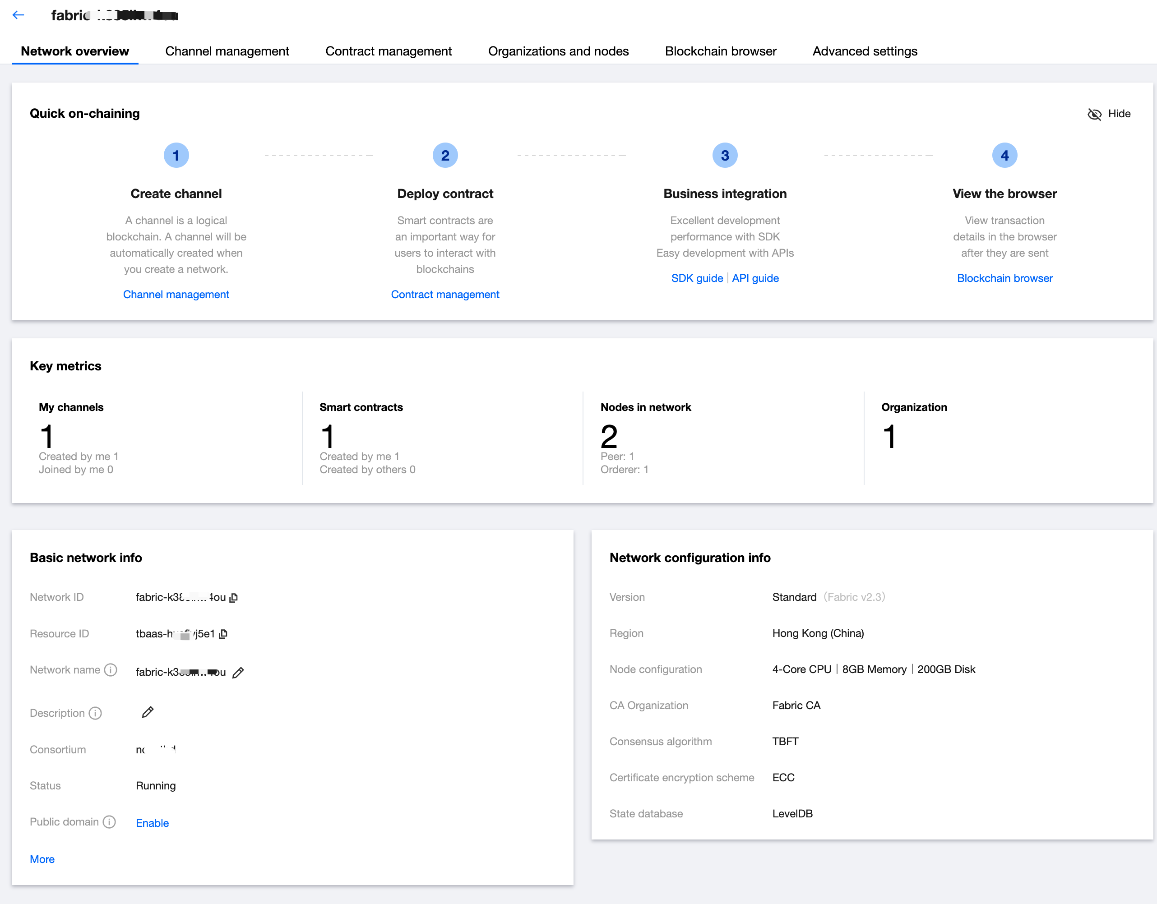Edit the Network name with pencil icon
Viewport: 1157px width, 904px height.
(x=238, y=673)
